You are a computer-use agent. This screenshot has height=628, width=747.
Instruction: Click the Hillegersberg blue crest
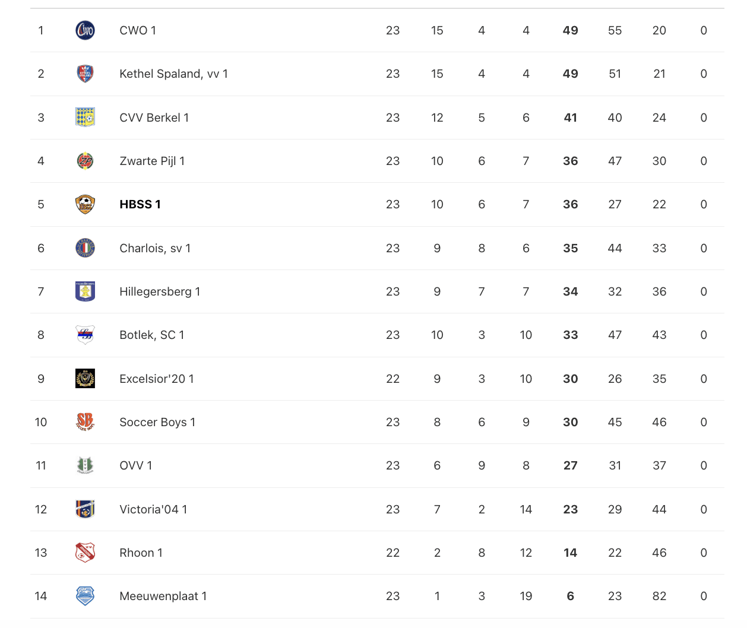[85, 291]
